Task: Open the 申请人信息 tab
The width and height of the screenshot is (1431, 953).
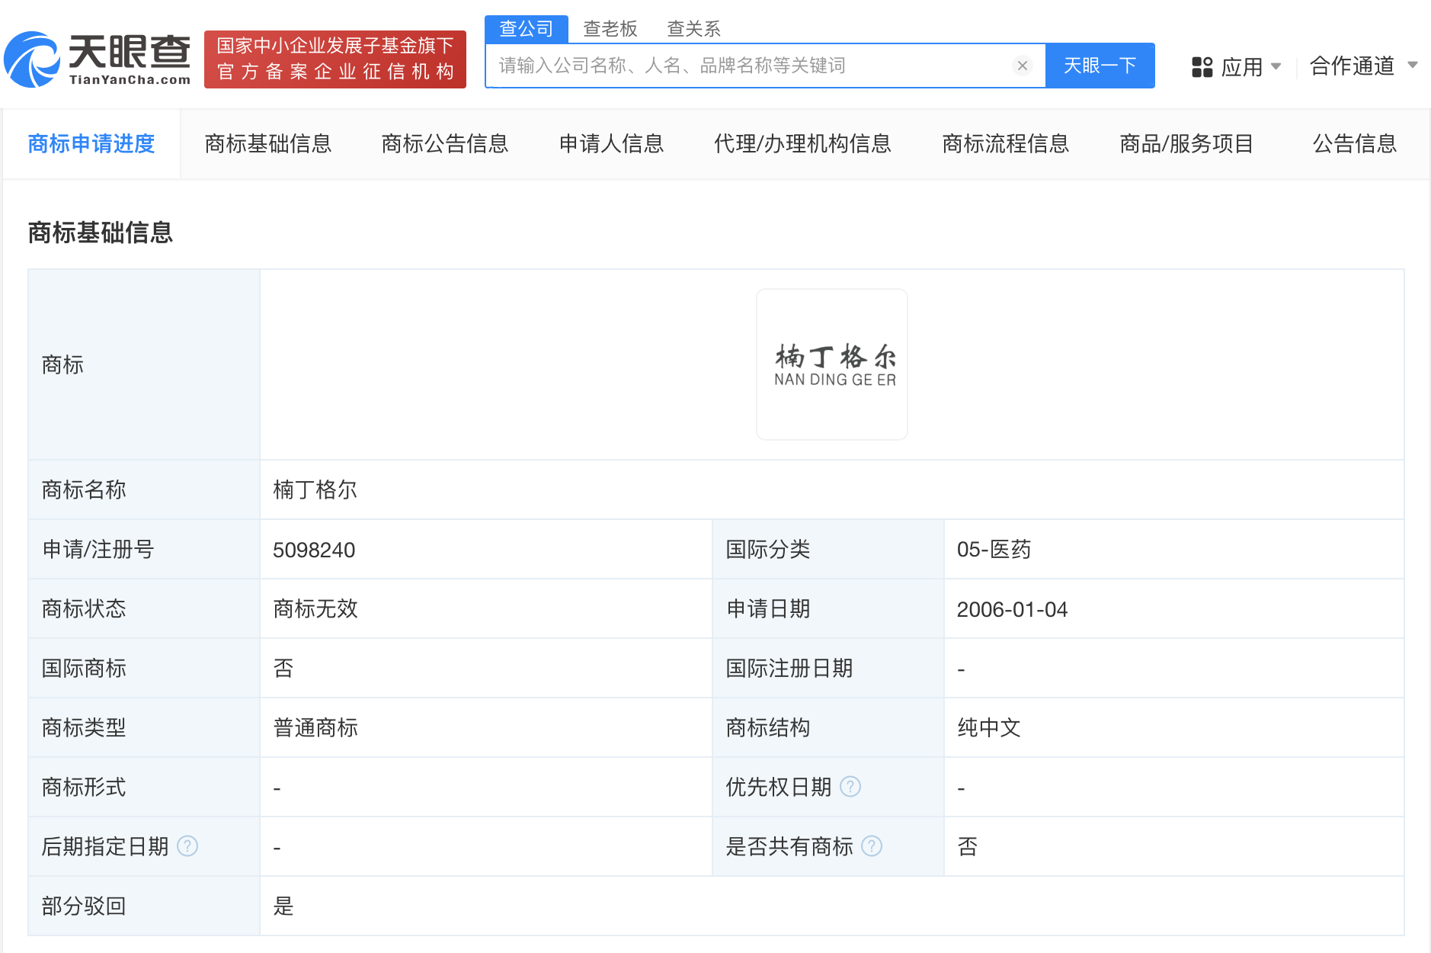Action: [611, 143]
